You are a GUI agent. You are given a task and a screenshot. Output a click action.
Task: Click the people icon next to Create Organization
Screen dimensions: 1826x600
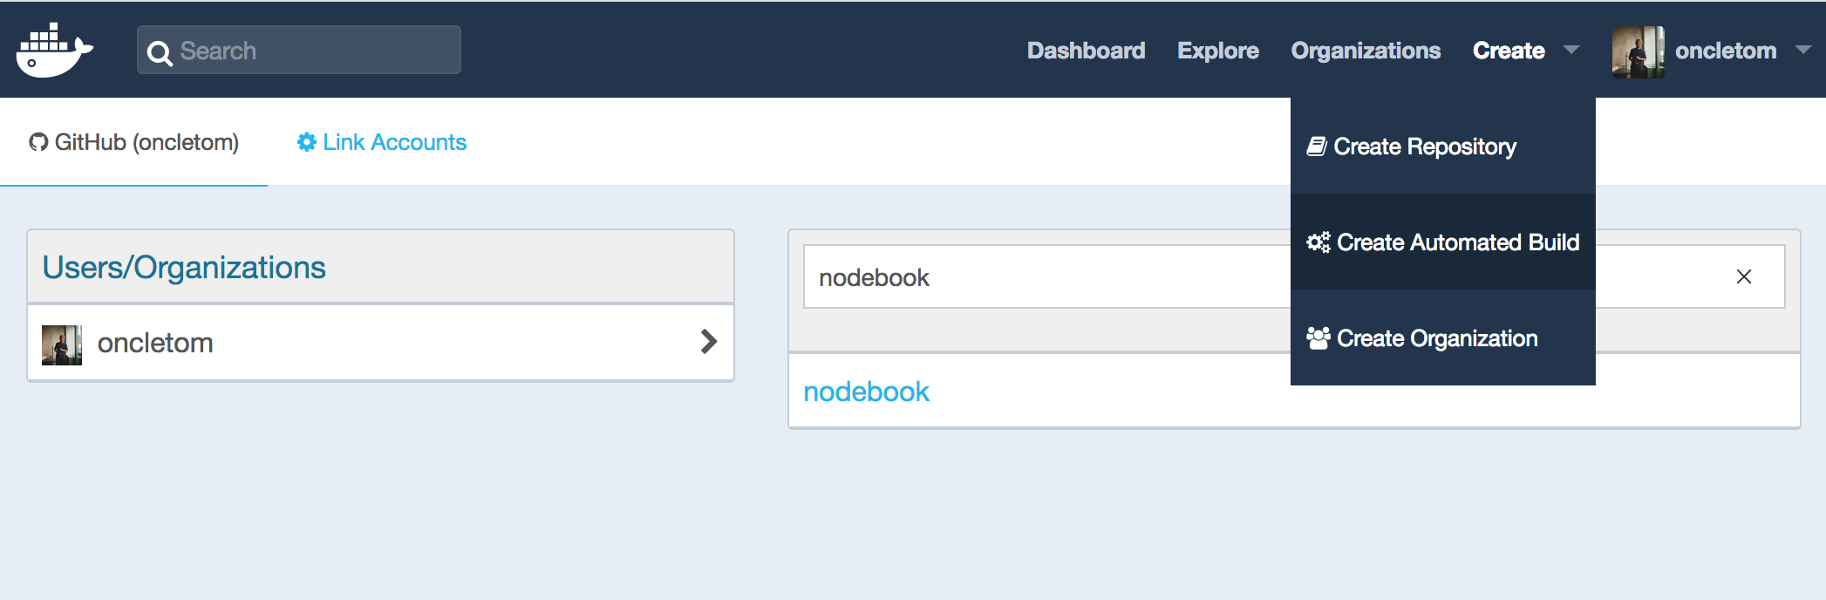[1318, 337]
